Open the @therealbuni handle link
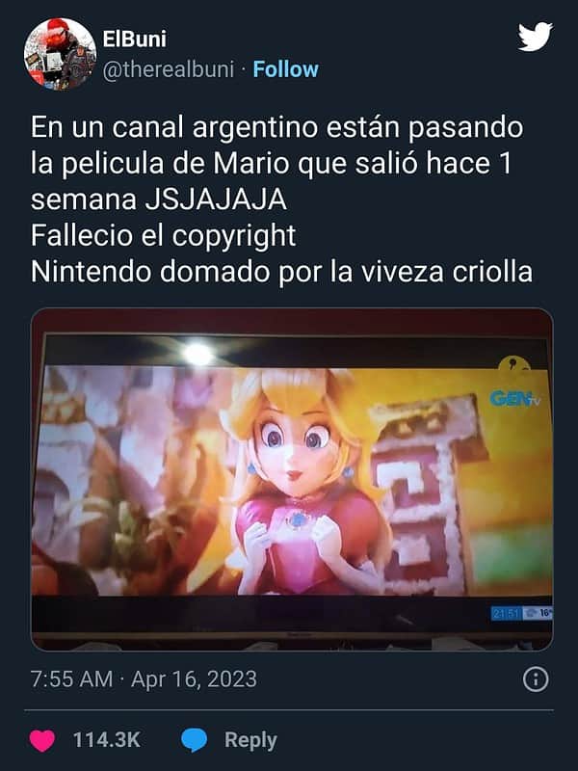Viewport: 578px width, 771px height. click(x=168, y=69)
